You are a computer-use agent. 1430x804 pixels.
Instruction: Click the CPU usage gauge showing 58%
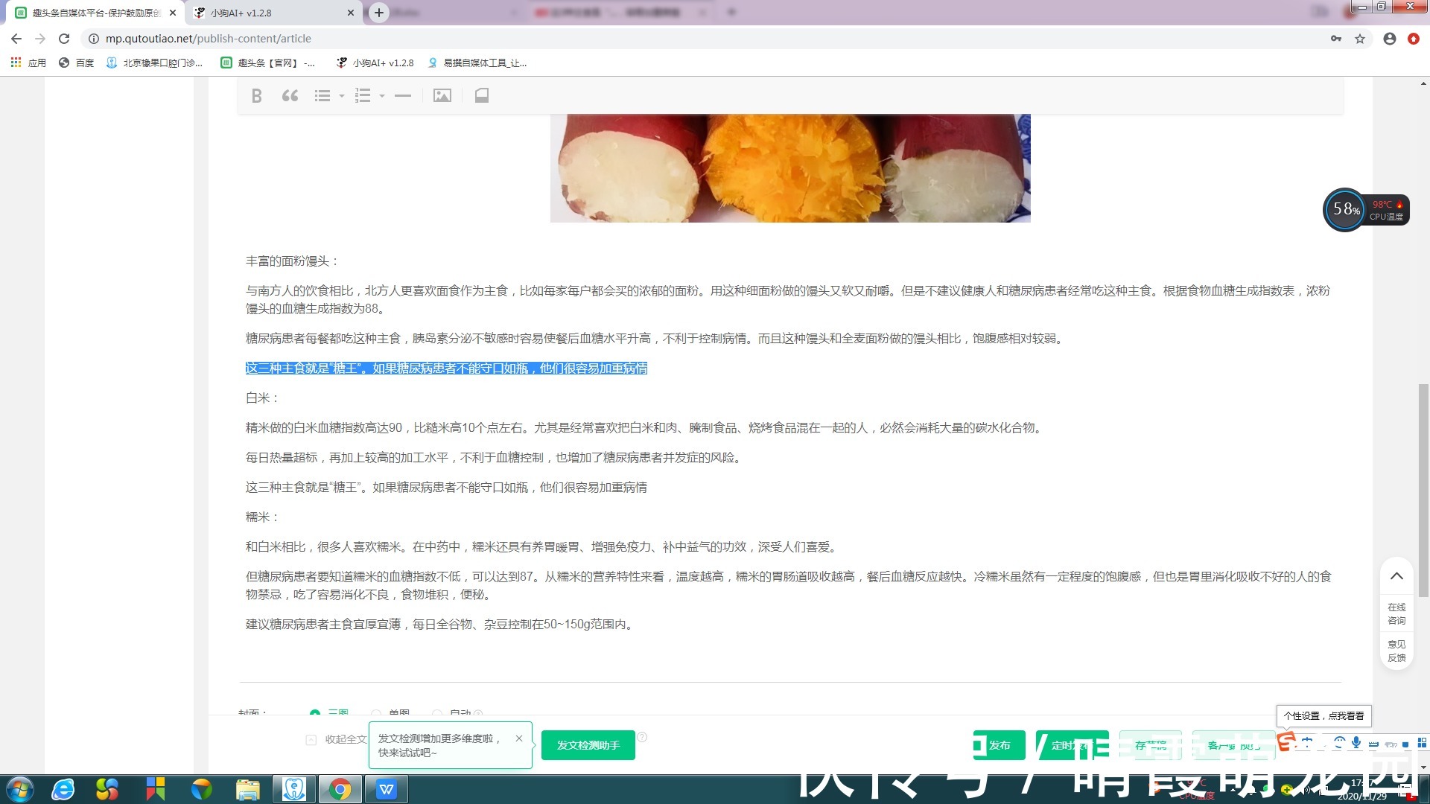coord(1344,210)
